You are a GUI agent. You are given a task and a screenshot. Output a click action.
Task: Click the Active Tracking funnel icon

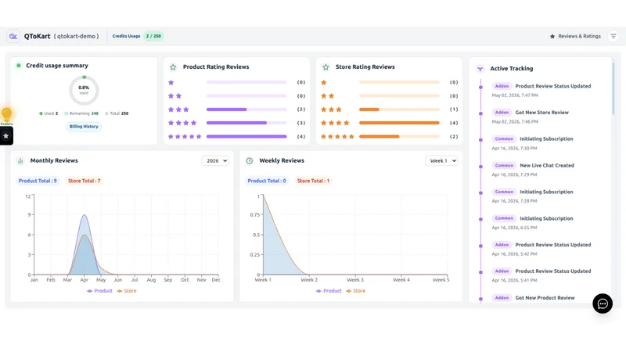coord(480,69)
